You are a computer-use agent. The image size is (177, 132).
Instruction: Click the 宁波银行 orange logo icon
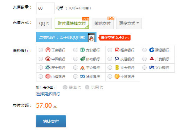117,77
